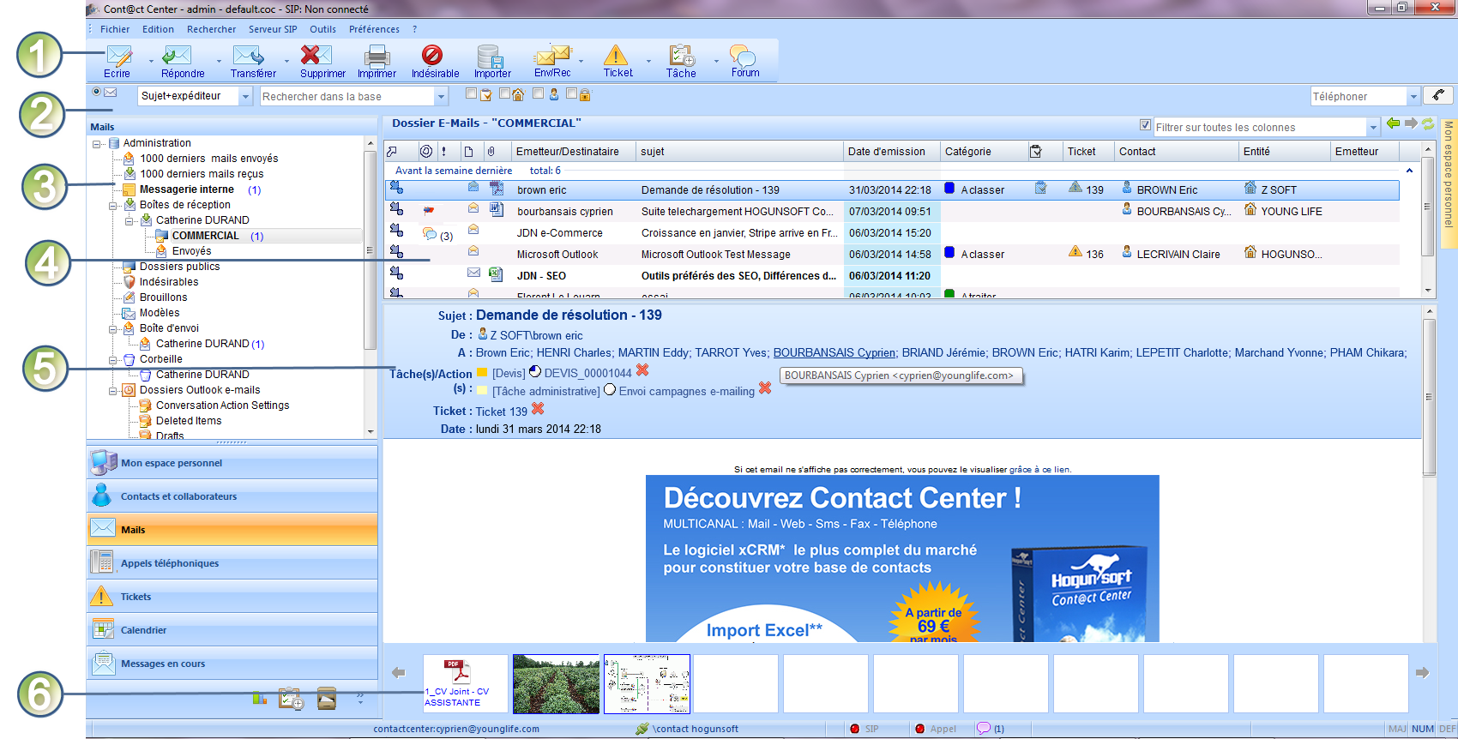Click the Transférer forward icon
This screenshot has width=1458, height=739.
coord(249,56)
